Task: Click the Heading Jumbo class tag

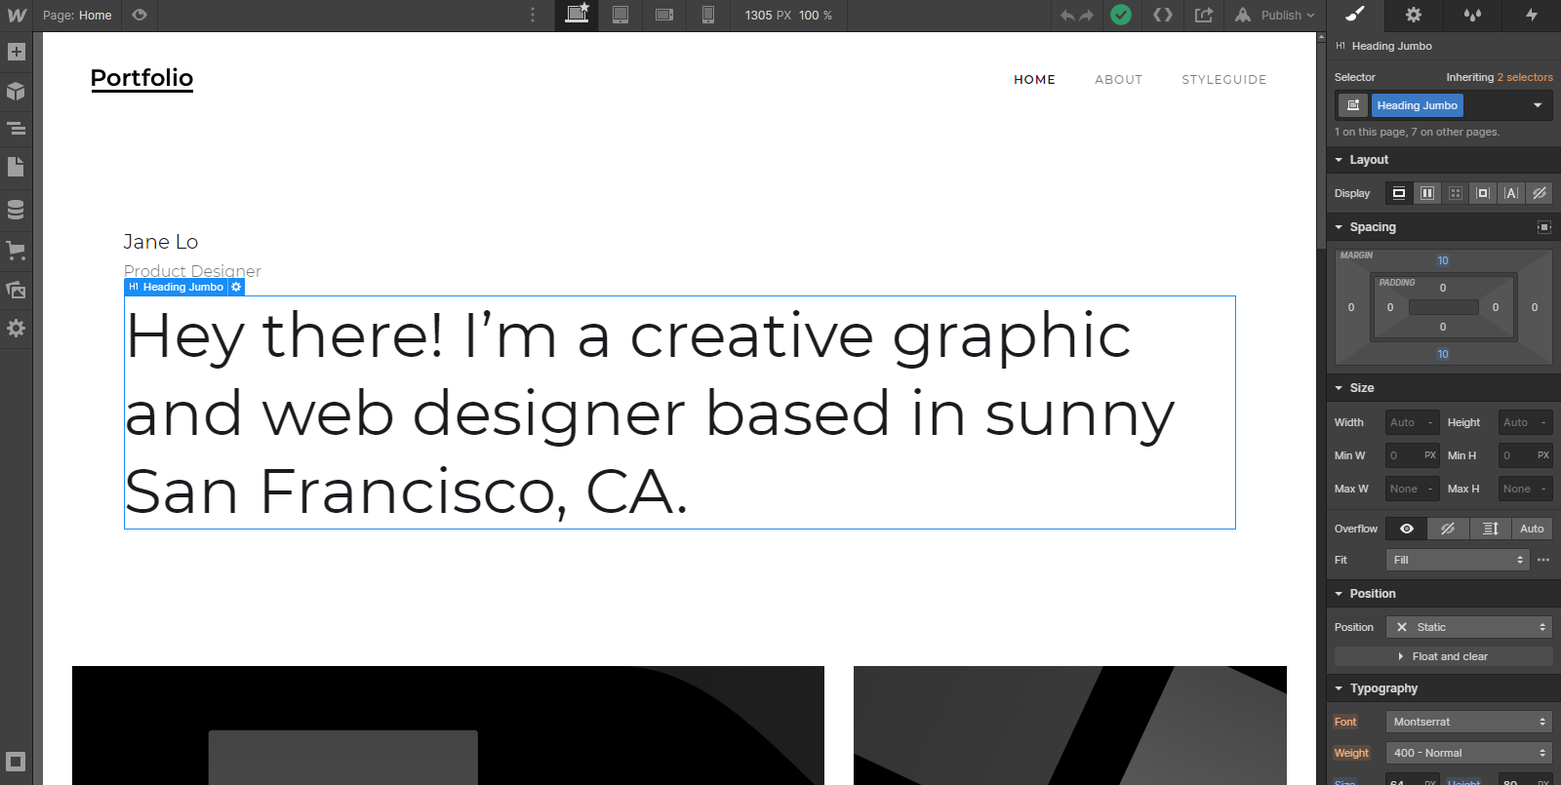Action: pos(1418,105)
